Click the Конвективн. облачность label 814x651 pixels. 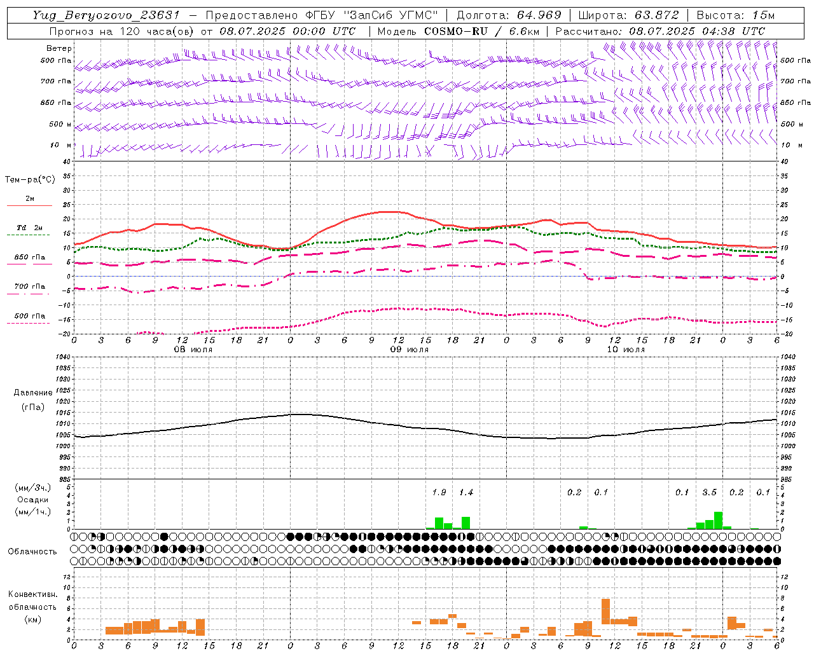32,601
